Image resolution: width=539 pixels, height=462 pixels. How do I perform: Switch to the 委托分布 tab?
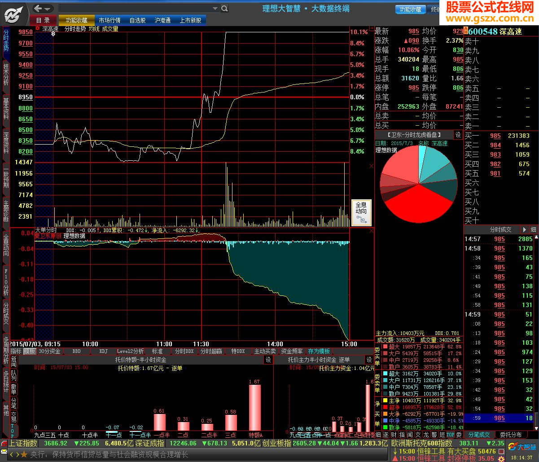pyautogui.click(x=511, y=435)
